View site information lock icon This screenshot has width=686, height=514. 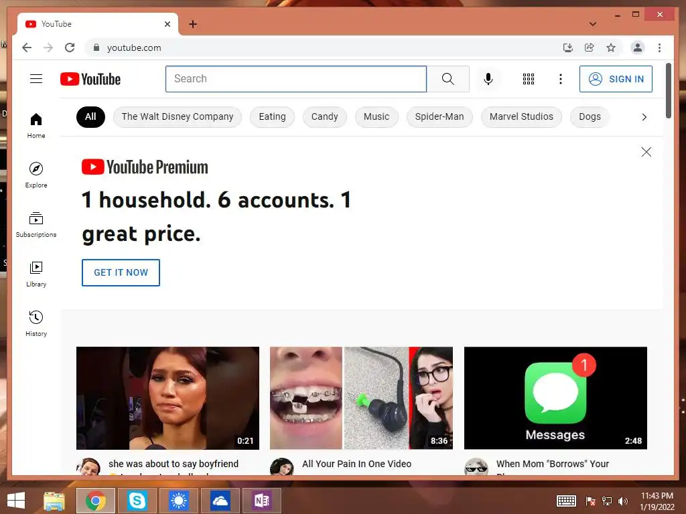(x=96, y=48)
